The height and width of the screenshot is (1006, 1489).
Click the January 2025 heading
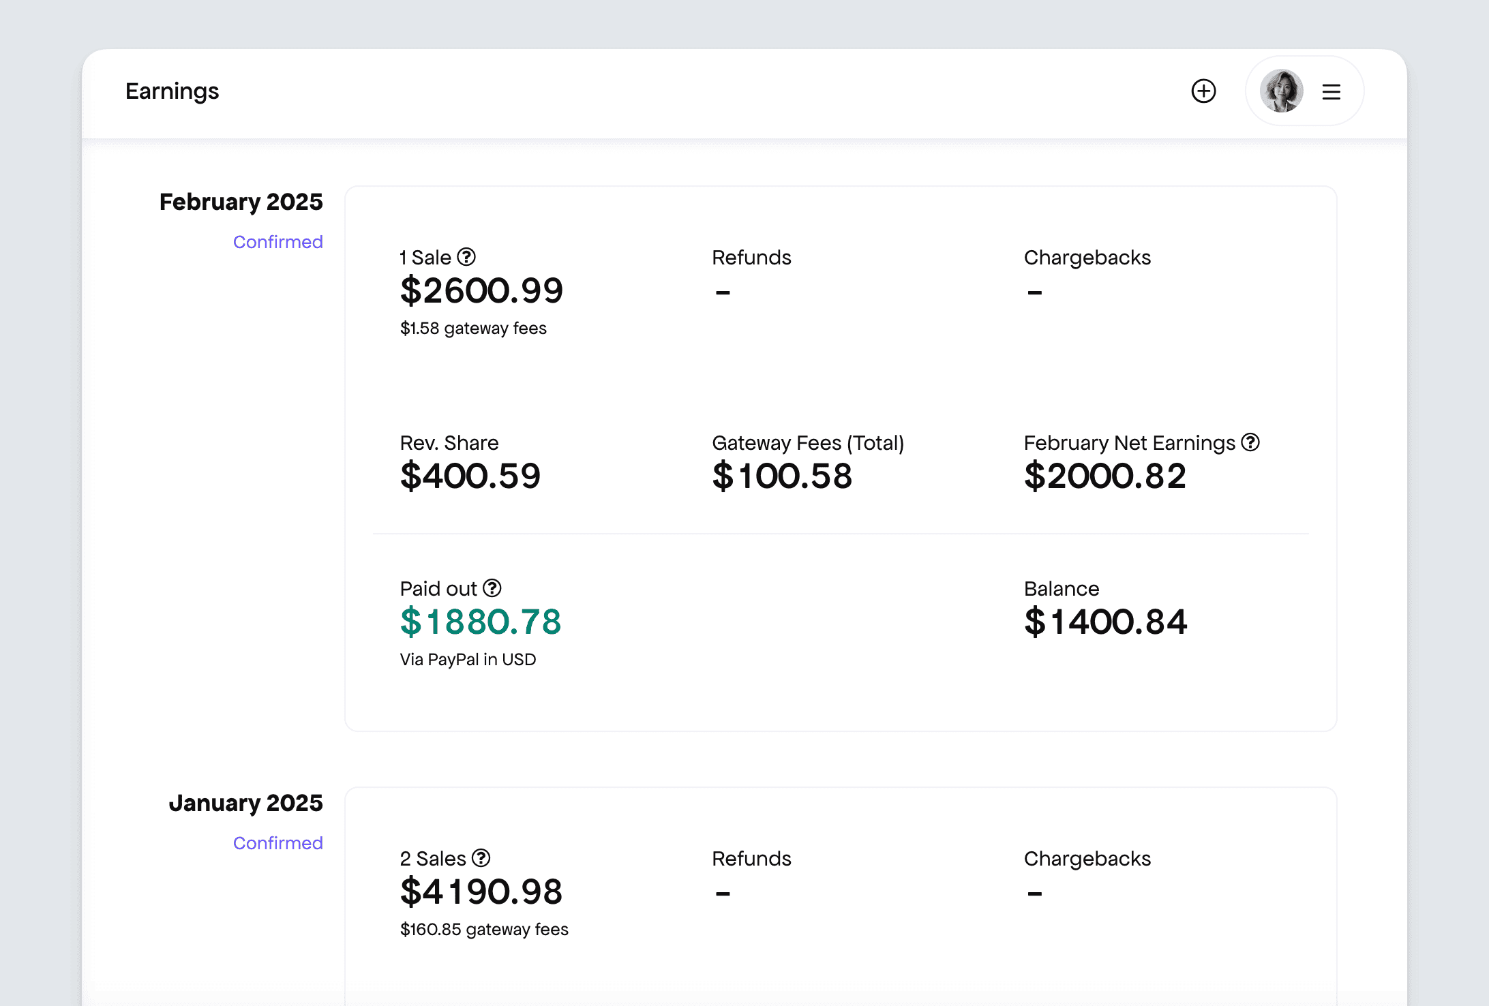click(x=245, y=803)
